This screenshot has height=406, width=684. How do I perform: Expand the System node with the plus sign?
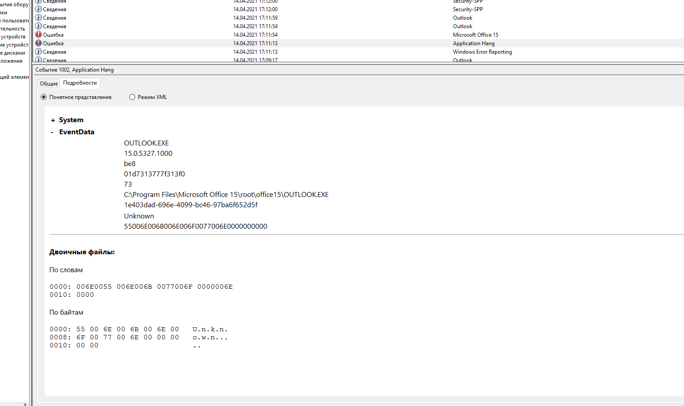pos(53,120)
